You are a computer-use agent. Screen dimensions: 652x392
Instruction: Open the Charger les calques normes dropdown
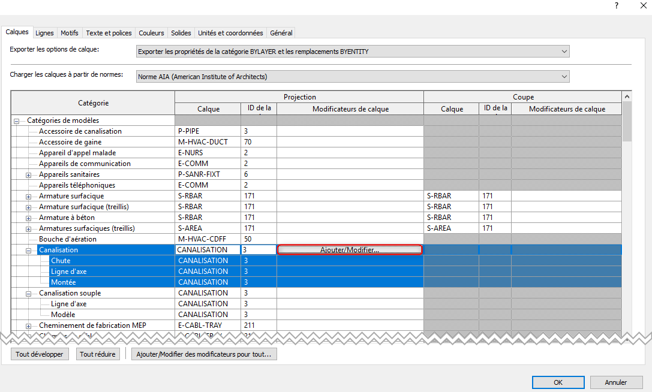tap(353, 77)
